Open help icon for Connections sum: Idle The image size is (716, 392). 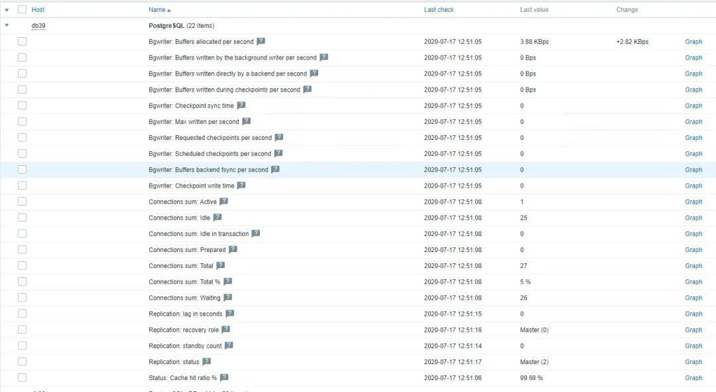click(x=217, y=217)
